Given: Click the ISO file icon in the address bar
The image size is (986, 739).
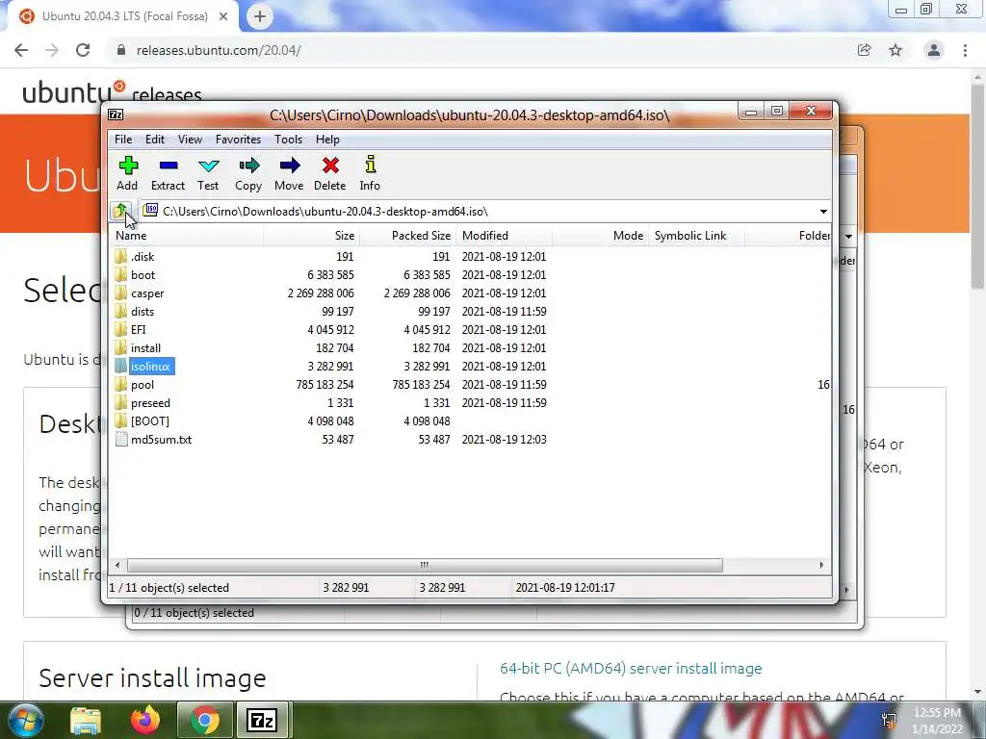Looking at the screenshot, I should click(150, 211).
